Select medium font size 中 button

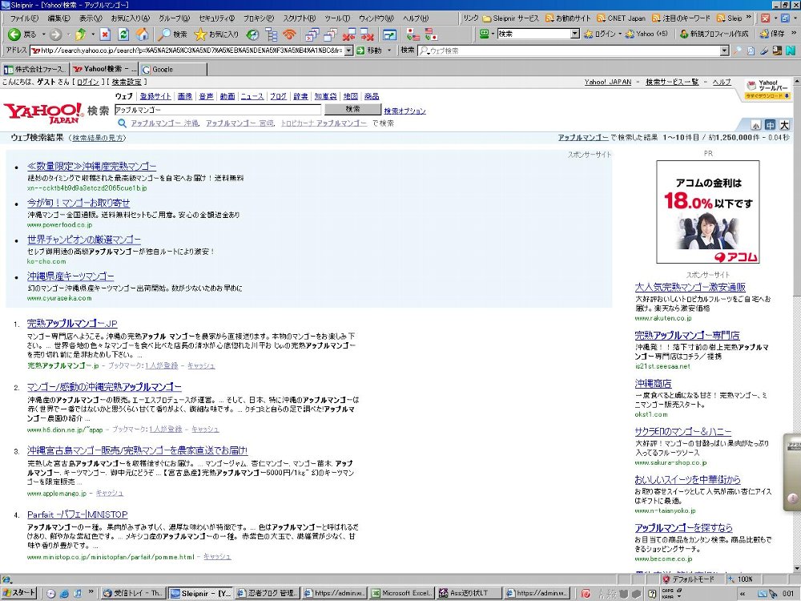[770, 125]
